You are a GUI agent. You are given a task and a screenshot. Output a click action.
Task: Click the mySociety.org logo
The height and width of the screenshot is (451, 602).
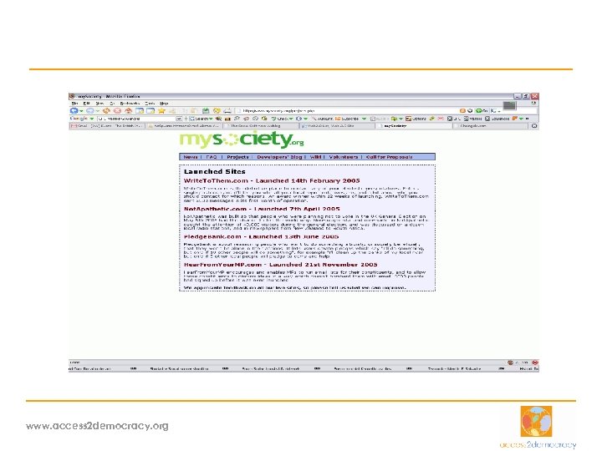242,139
